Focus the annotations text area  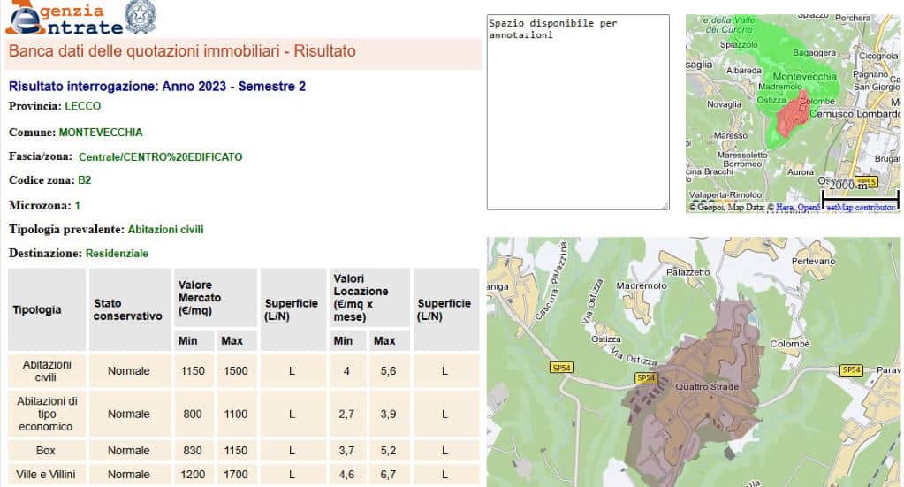pos(578,112)
